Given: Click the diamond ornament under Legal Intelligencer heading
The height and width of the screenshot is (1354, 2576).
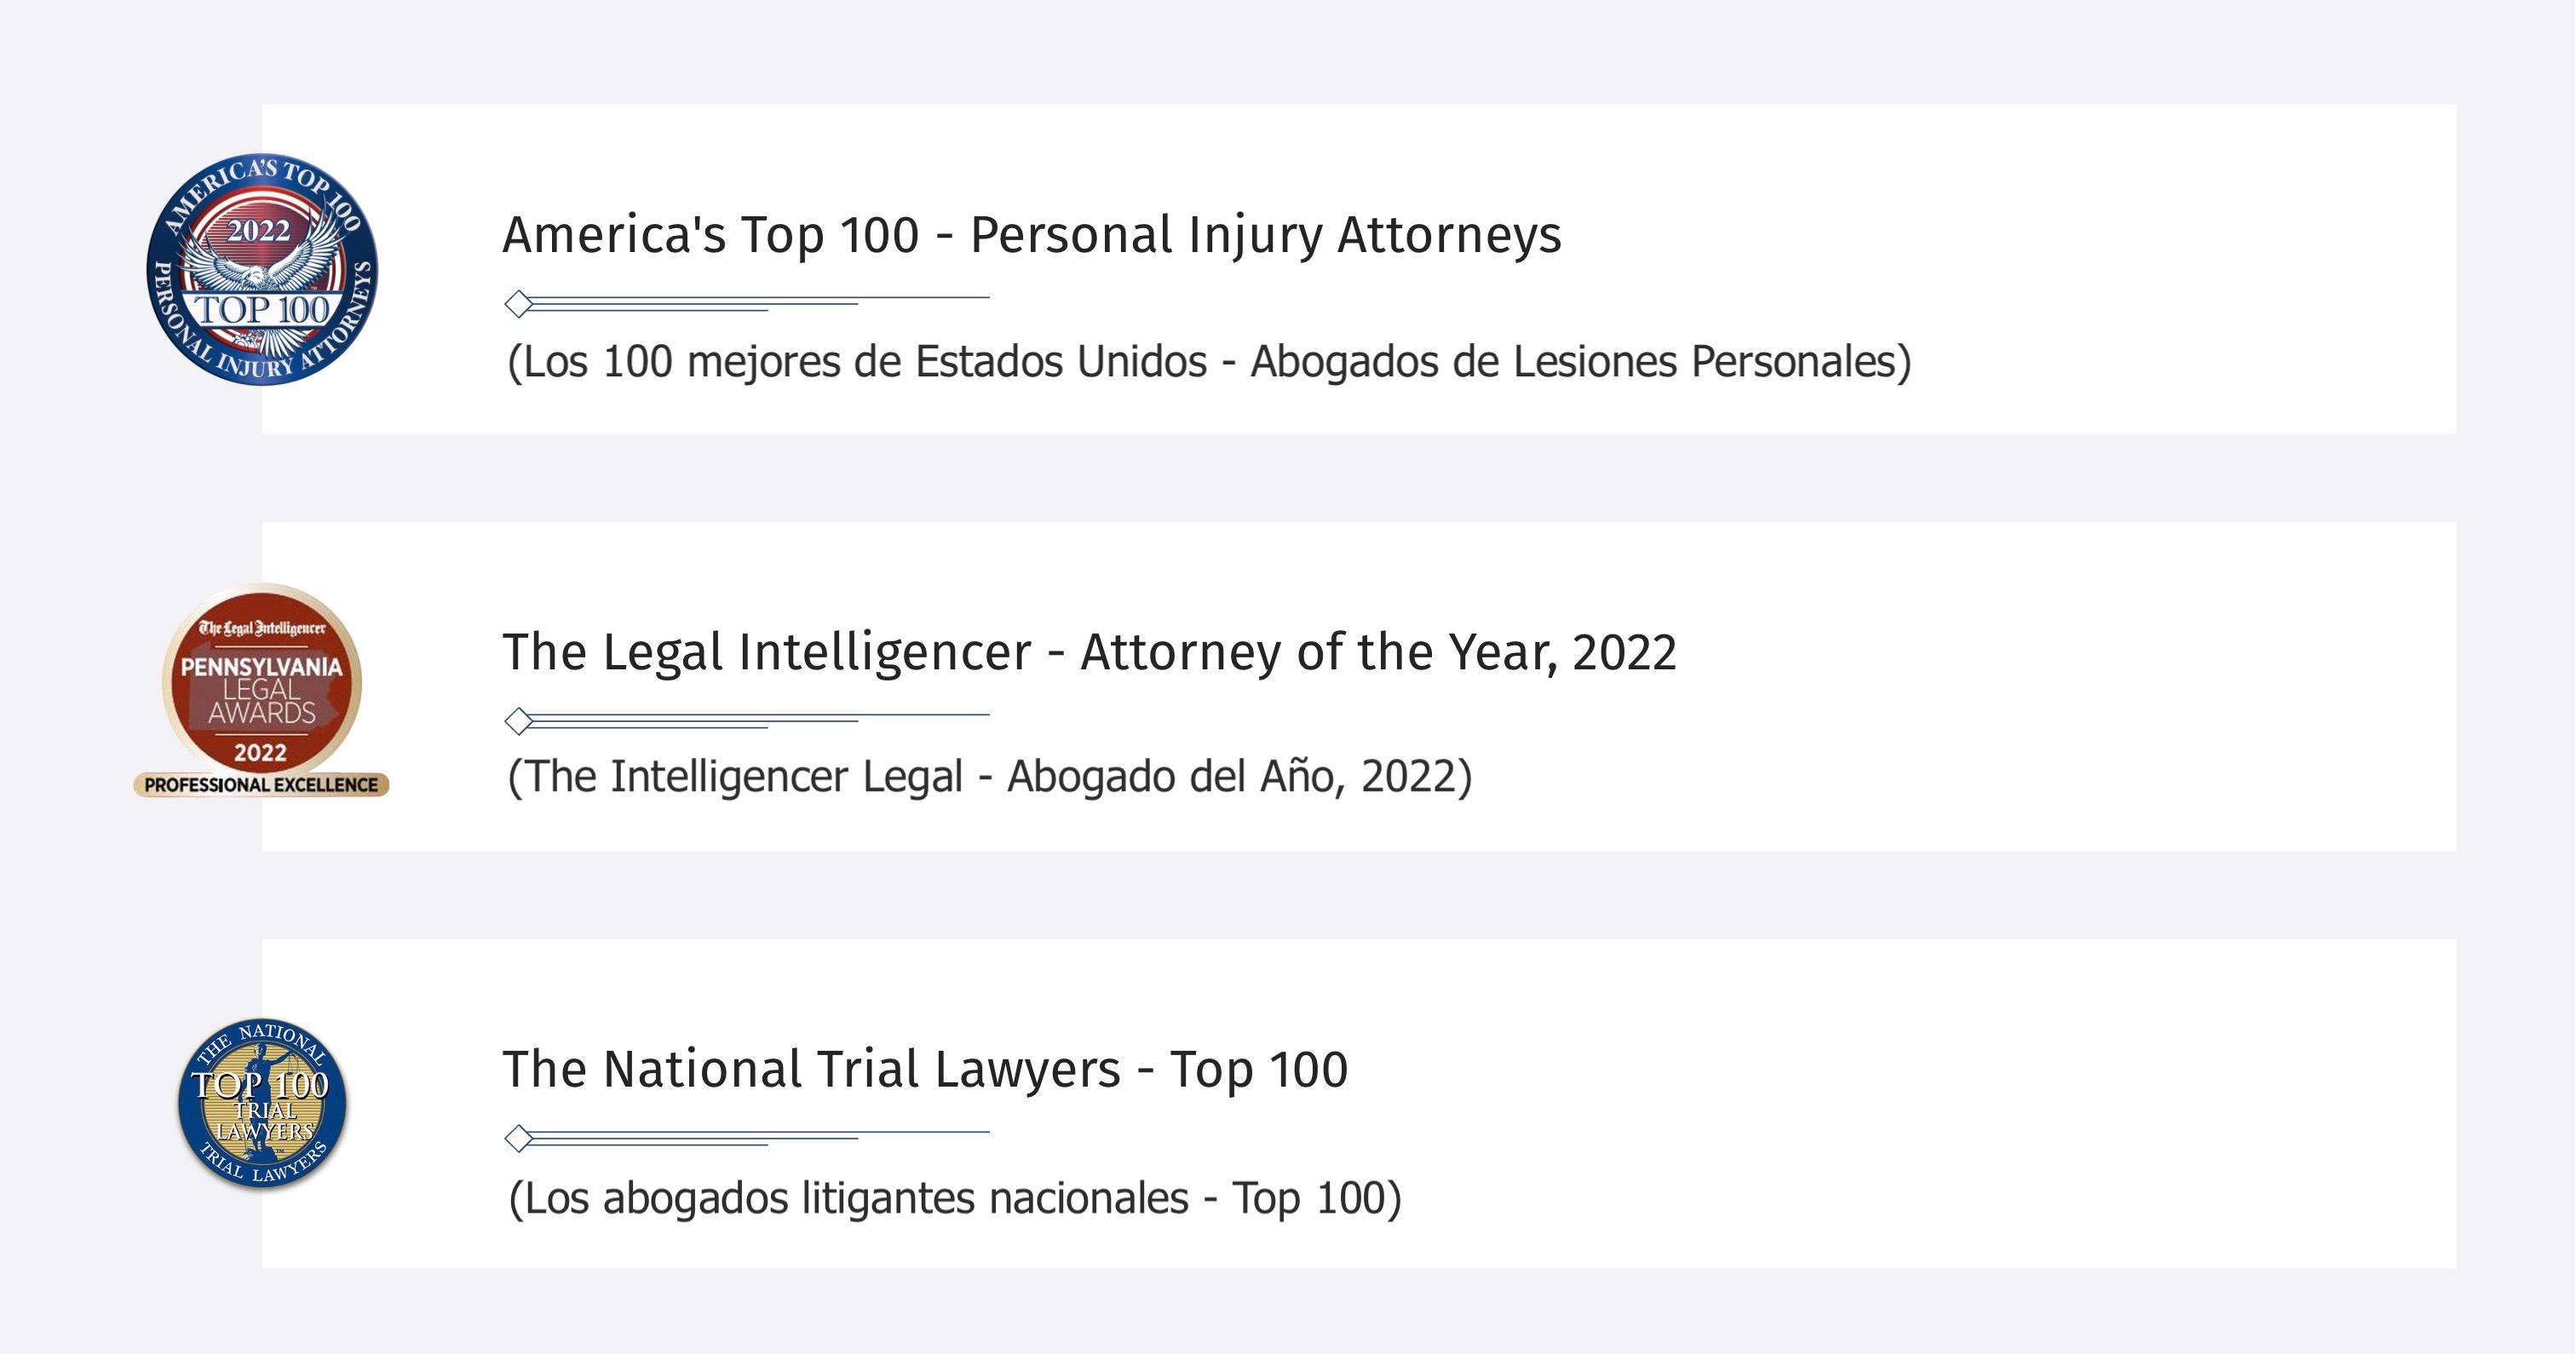Looking at the screenshot, I should point(518,720).
